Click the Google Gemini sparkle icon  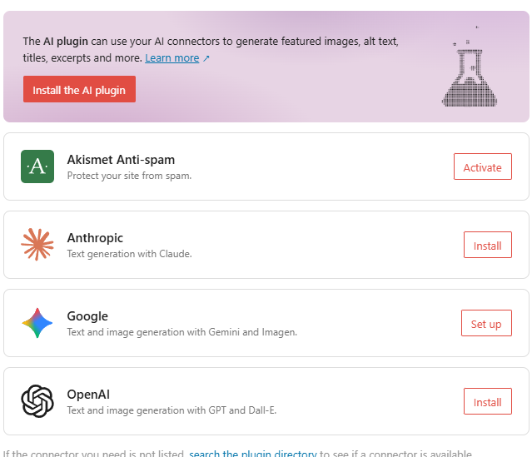click(37, 323)
